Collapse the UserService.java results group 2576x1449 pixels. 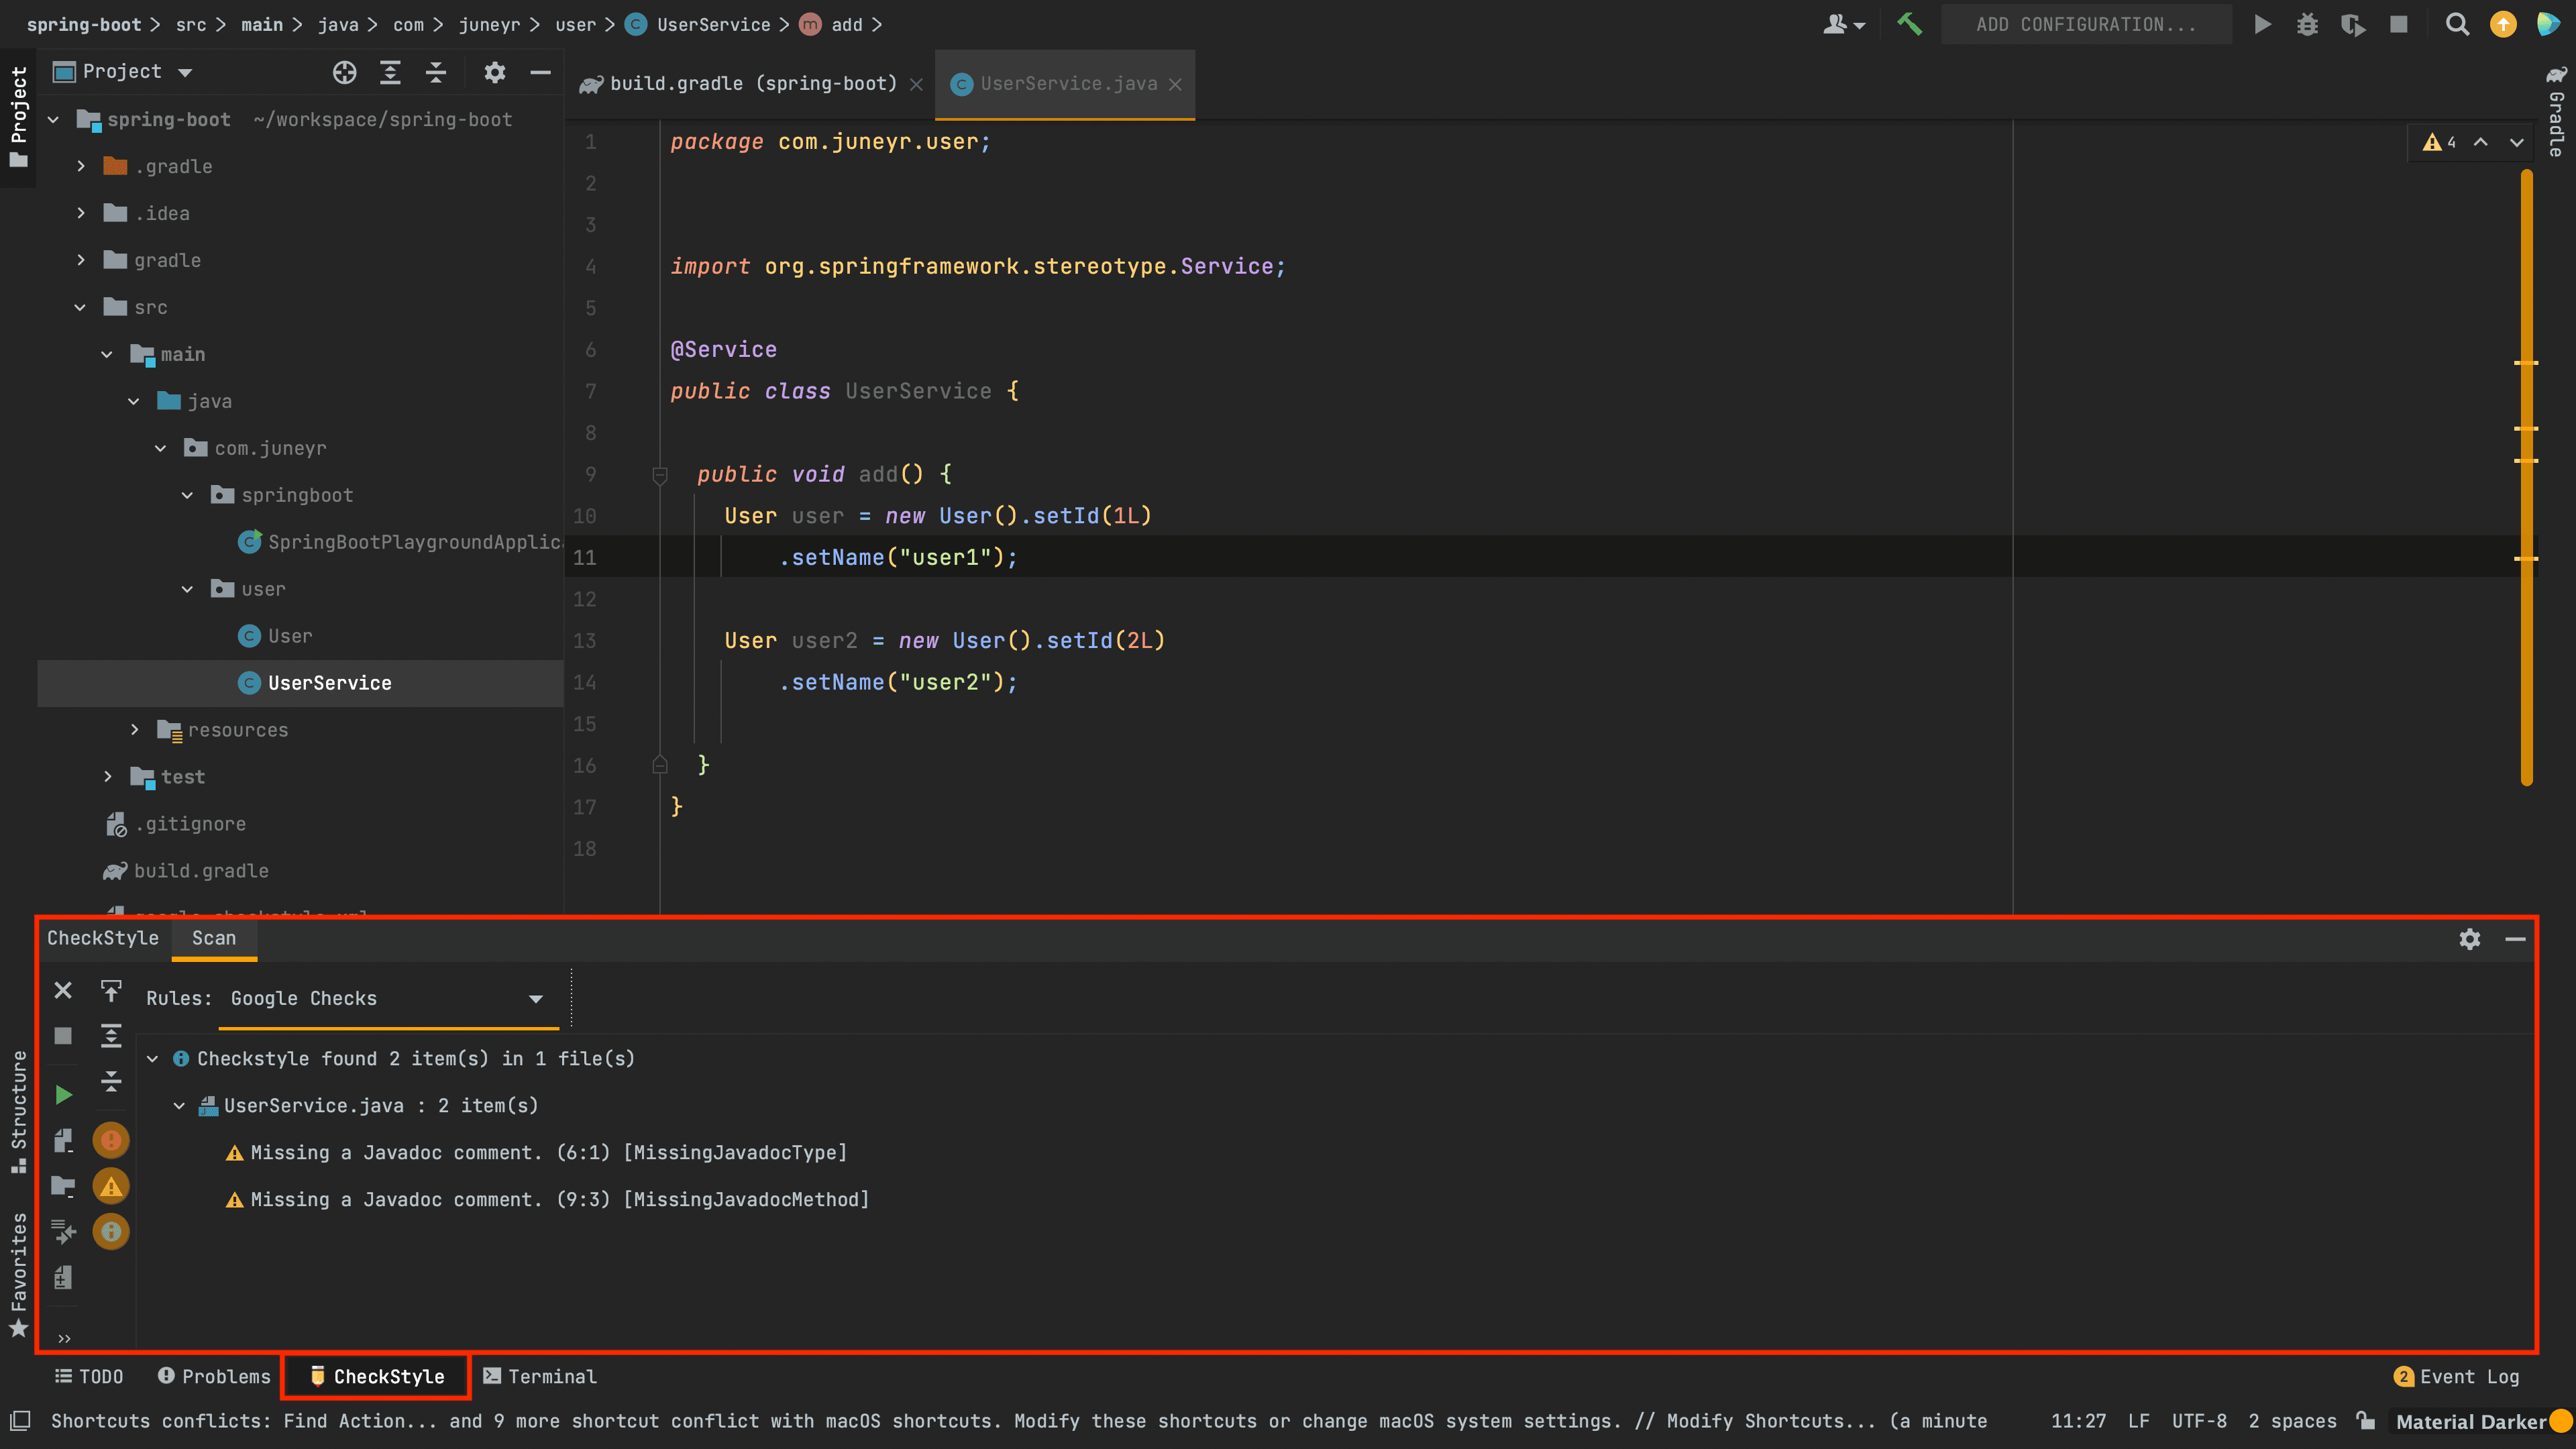180,1106
